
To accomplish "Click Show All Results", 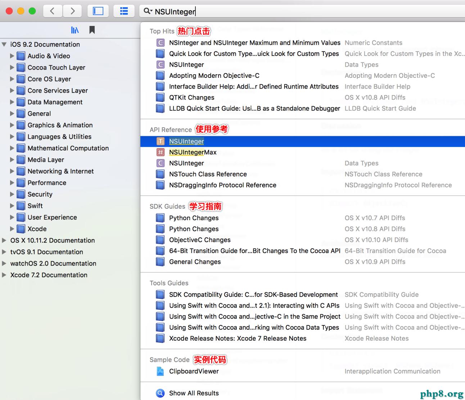I will coord(194,393).
